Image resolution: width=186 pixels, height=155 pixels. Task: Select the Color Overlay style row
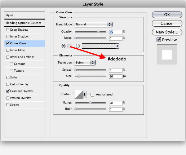[x=24, y=84]
